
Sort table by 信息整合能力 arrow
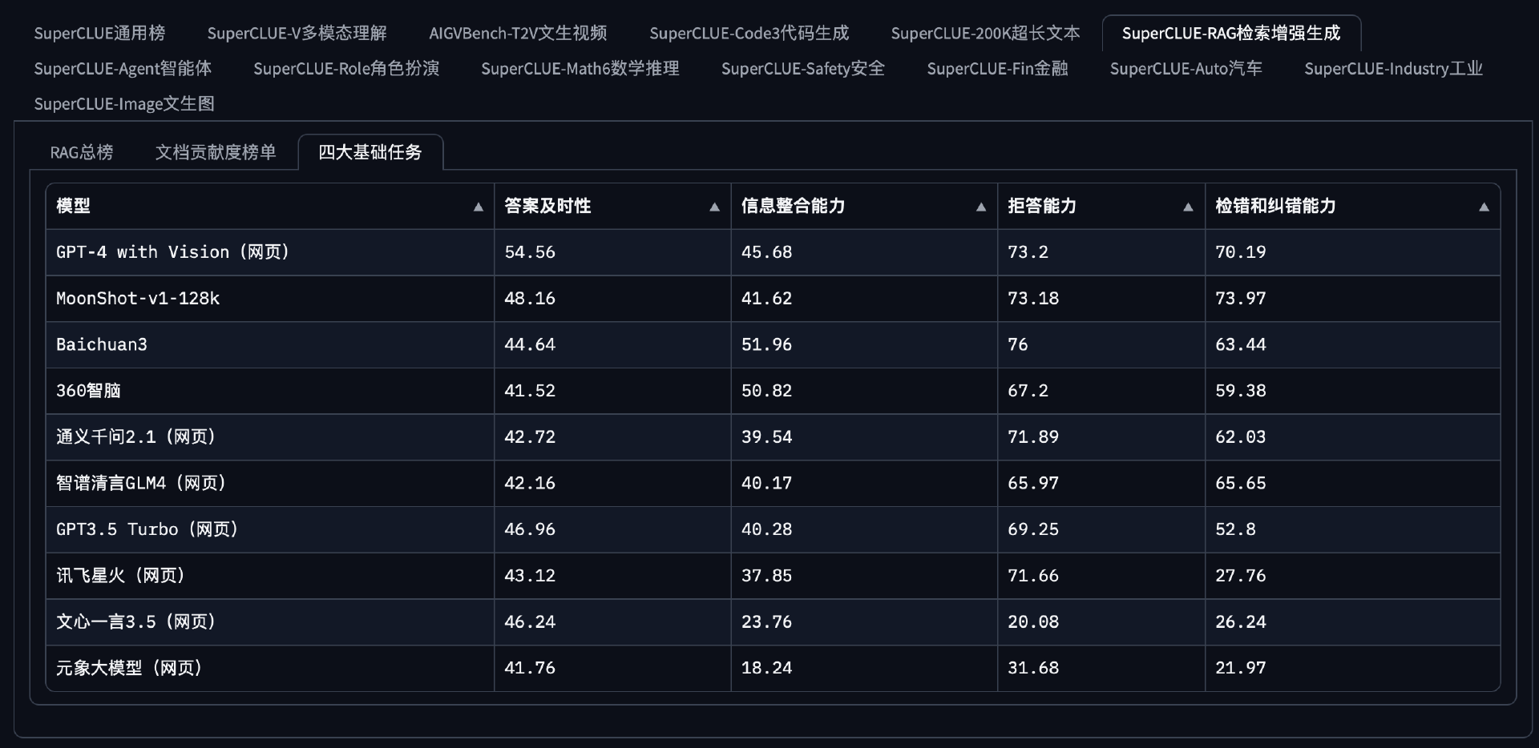pyautogui.click(x=980, y=207)
